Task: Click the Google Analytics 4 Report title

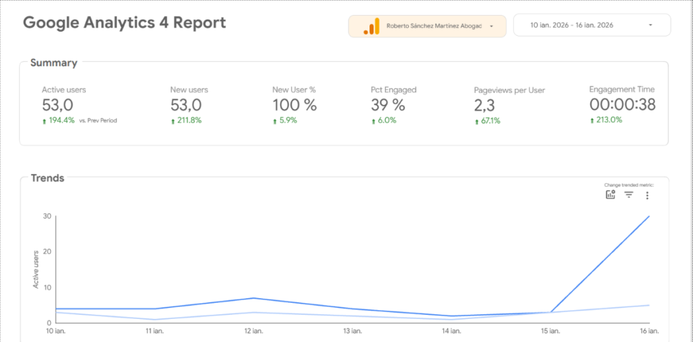Action: 125,22
